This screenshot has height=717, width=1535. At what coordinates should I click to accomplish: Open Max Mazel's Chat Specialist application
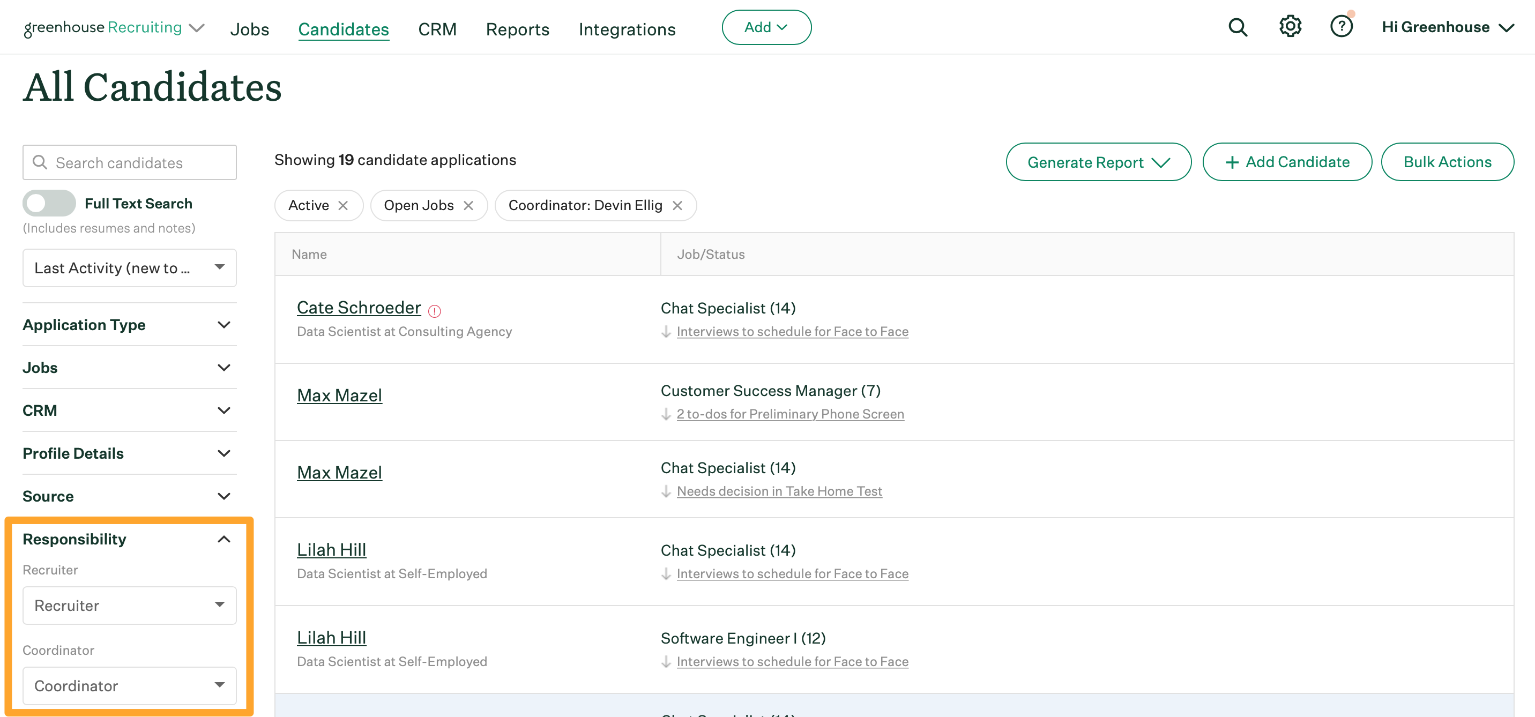pyautogui.click(x=339, y=473)
